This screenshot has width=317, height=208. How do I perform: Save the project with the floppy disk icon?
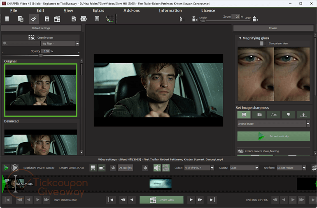(47, 19)
